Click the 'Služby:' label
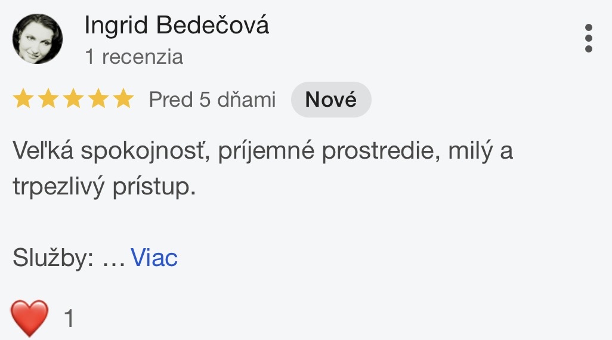 (x=54, y=258)
